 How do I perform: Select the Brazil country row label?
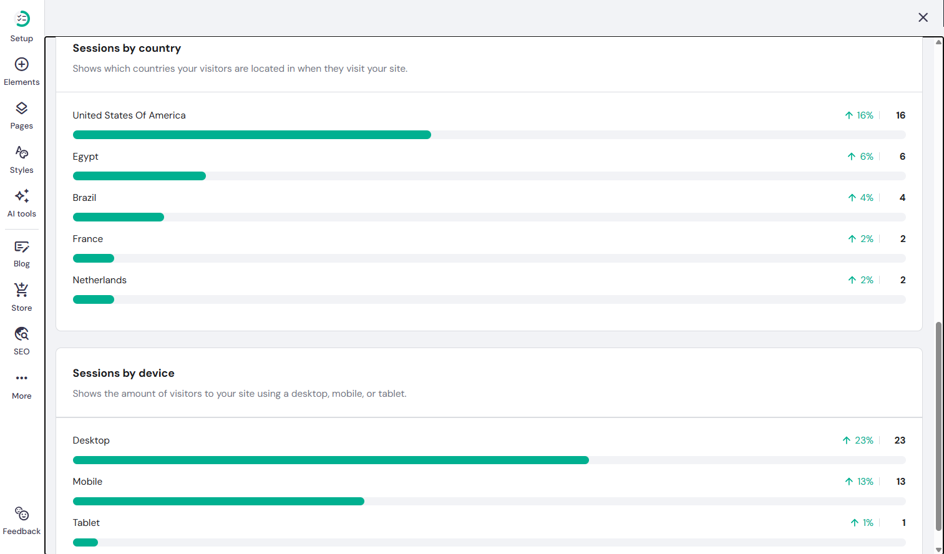point(84,198)
